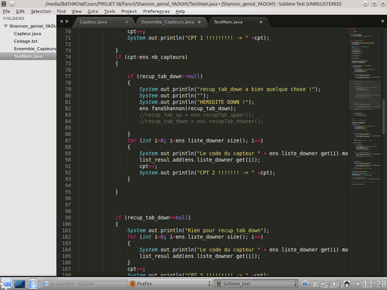Click the show desktop icon in taskbar
Screen dimensions: 387x290
(20, 283)
